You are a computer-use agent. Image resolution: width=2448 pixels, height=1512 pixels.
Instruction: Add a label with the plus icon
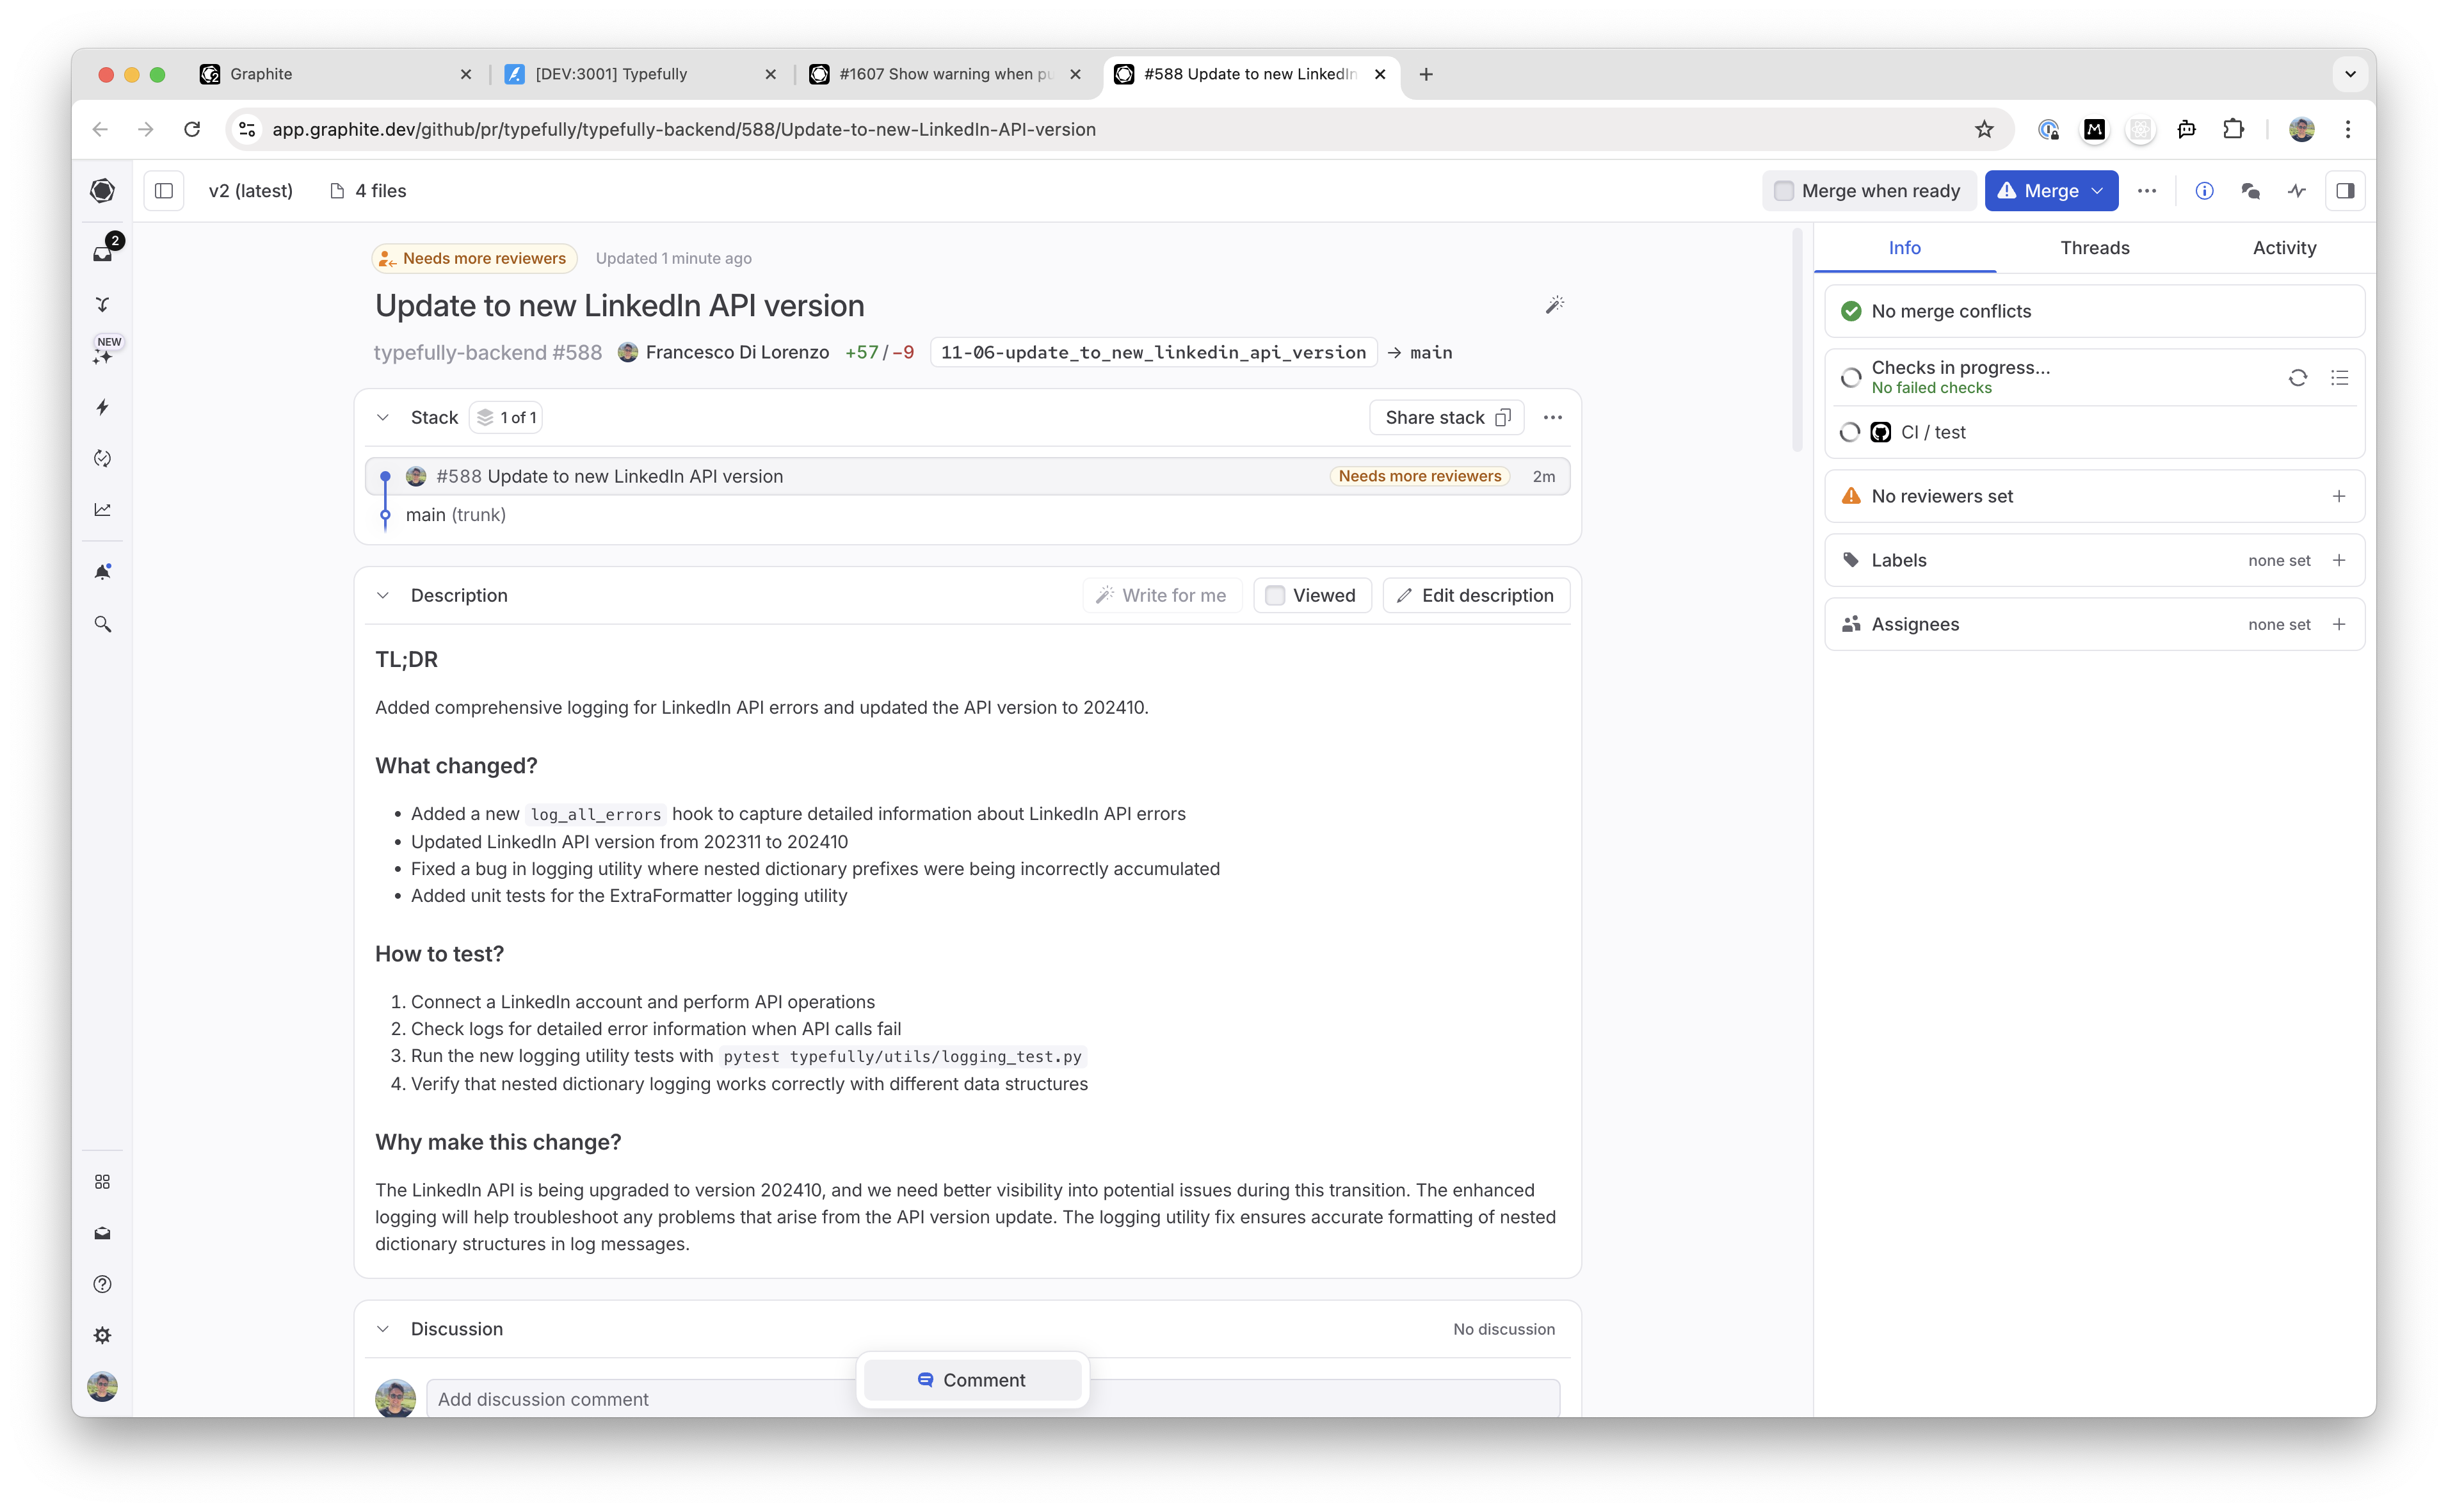[2338, 560]
